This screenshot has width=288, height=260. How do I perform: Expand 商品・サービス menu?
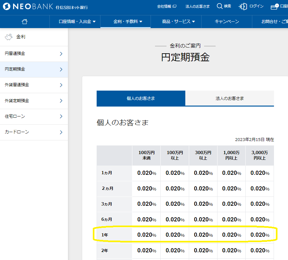176,21
